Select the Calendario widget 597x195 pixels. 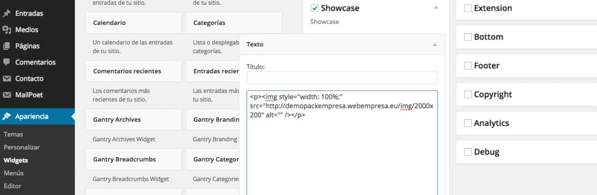coord(134,23)
